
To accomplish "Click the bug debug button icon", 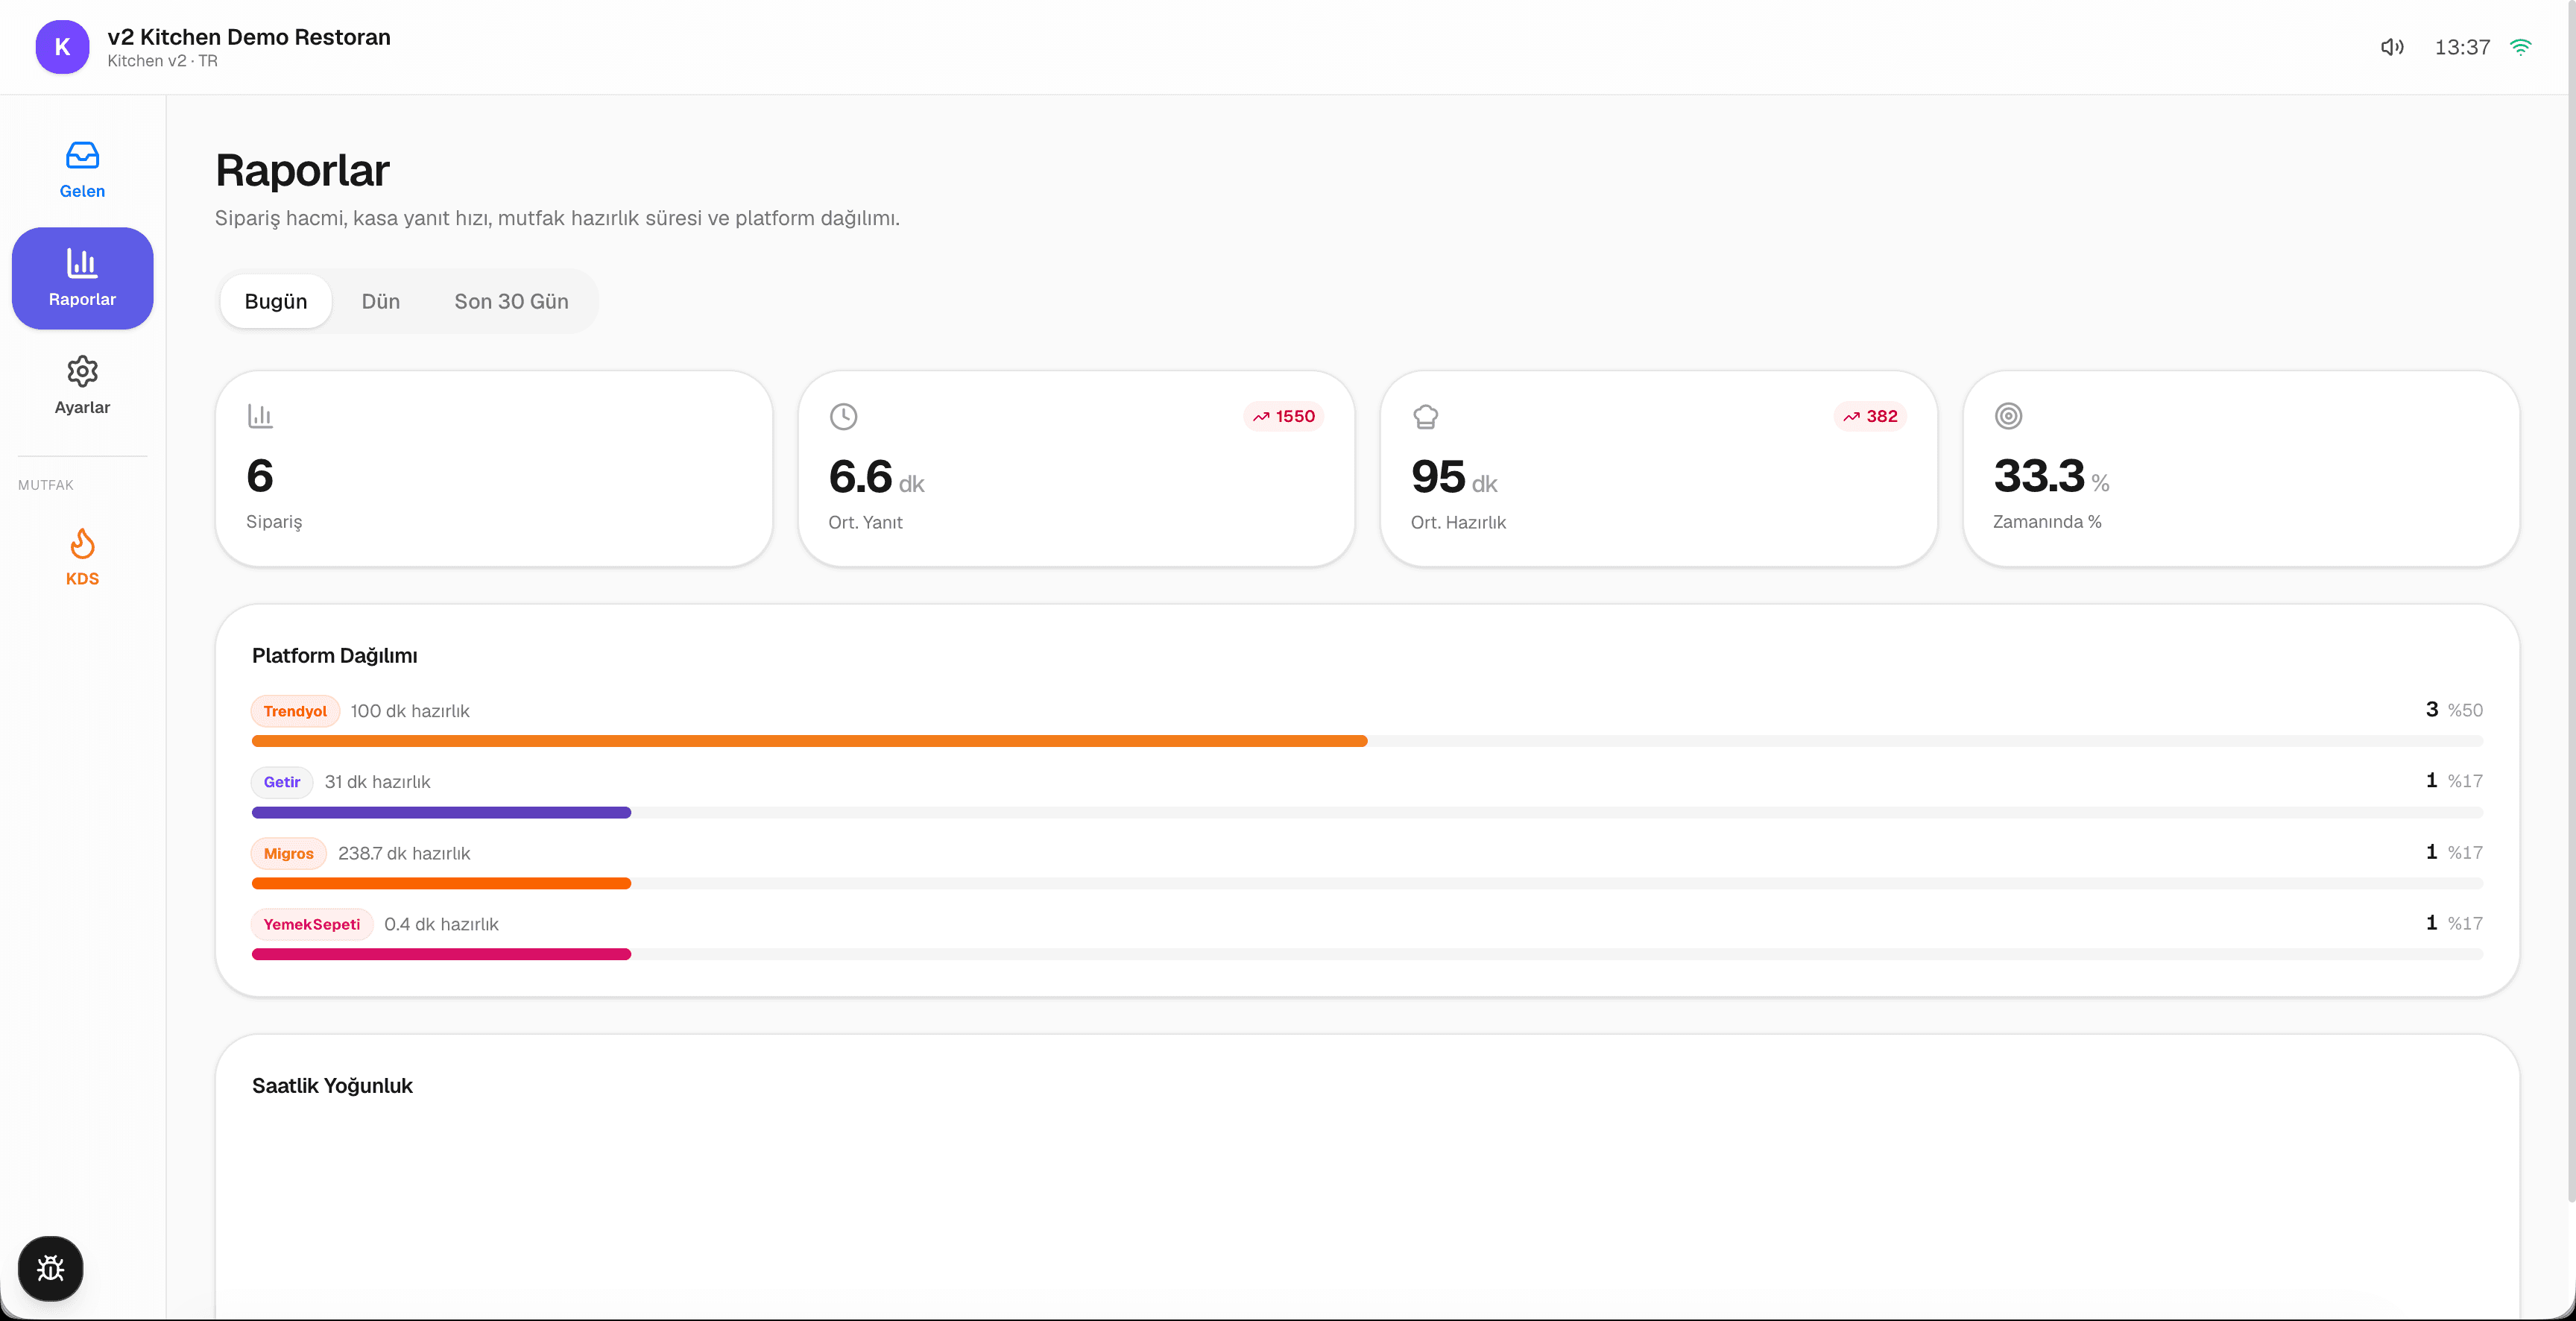I will pos(50,1268).
